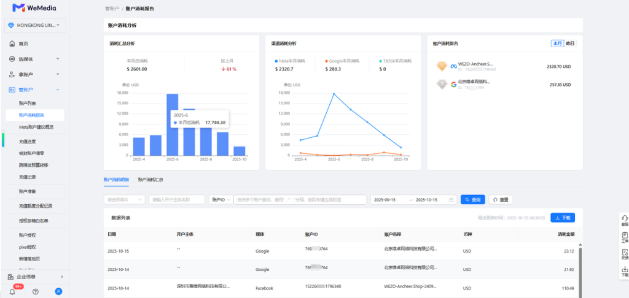The width and height of the screenshot is (629, 298).
Task: Click the 工单 ticket icon on right edge
Action: pyautogui.click(x=625, y=237)
